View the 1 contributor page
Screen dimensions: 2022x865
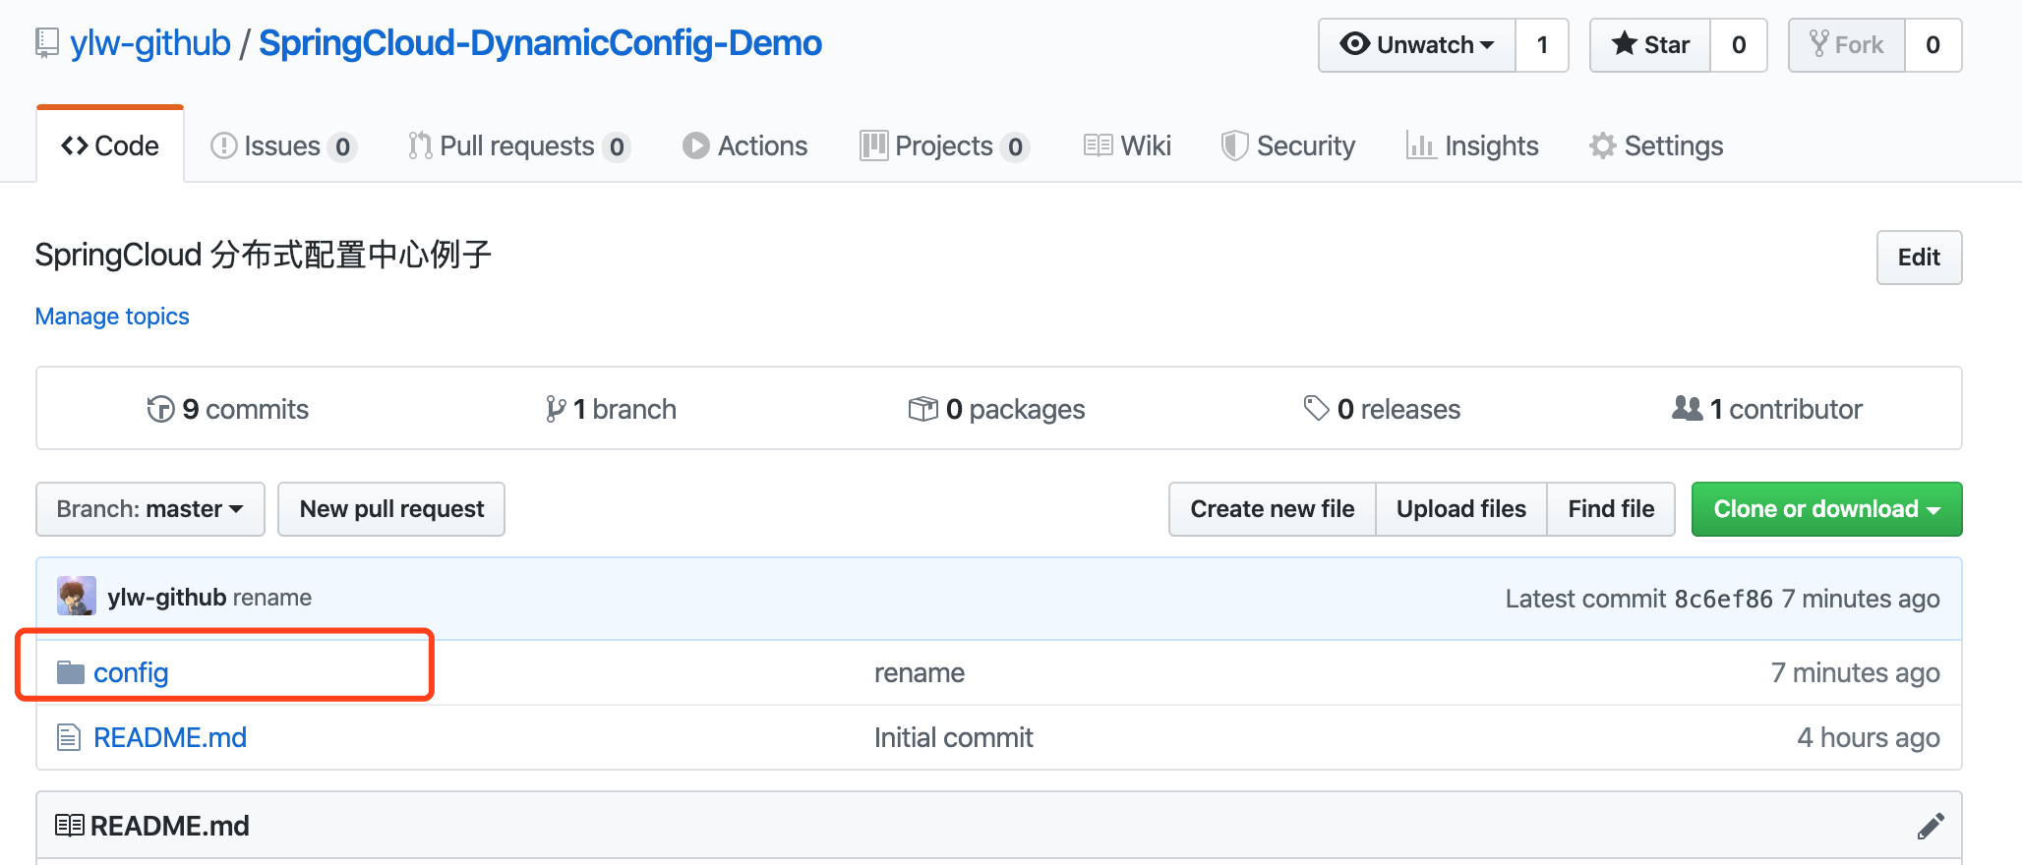coord(1767,409)
